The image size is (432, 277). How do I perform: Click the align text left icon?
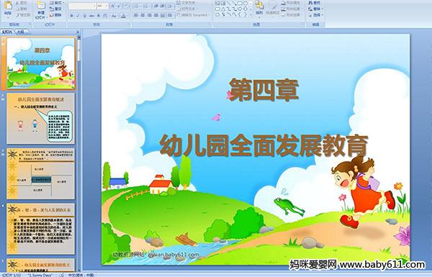pyautogui.click(x=136, y=15)
